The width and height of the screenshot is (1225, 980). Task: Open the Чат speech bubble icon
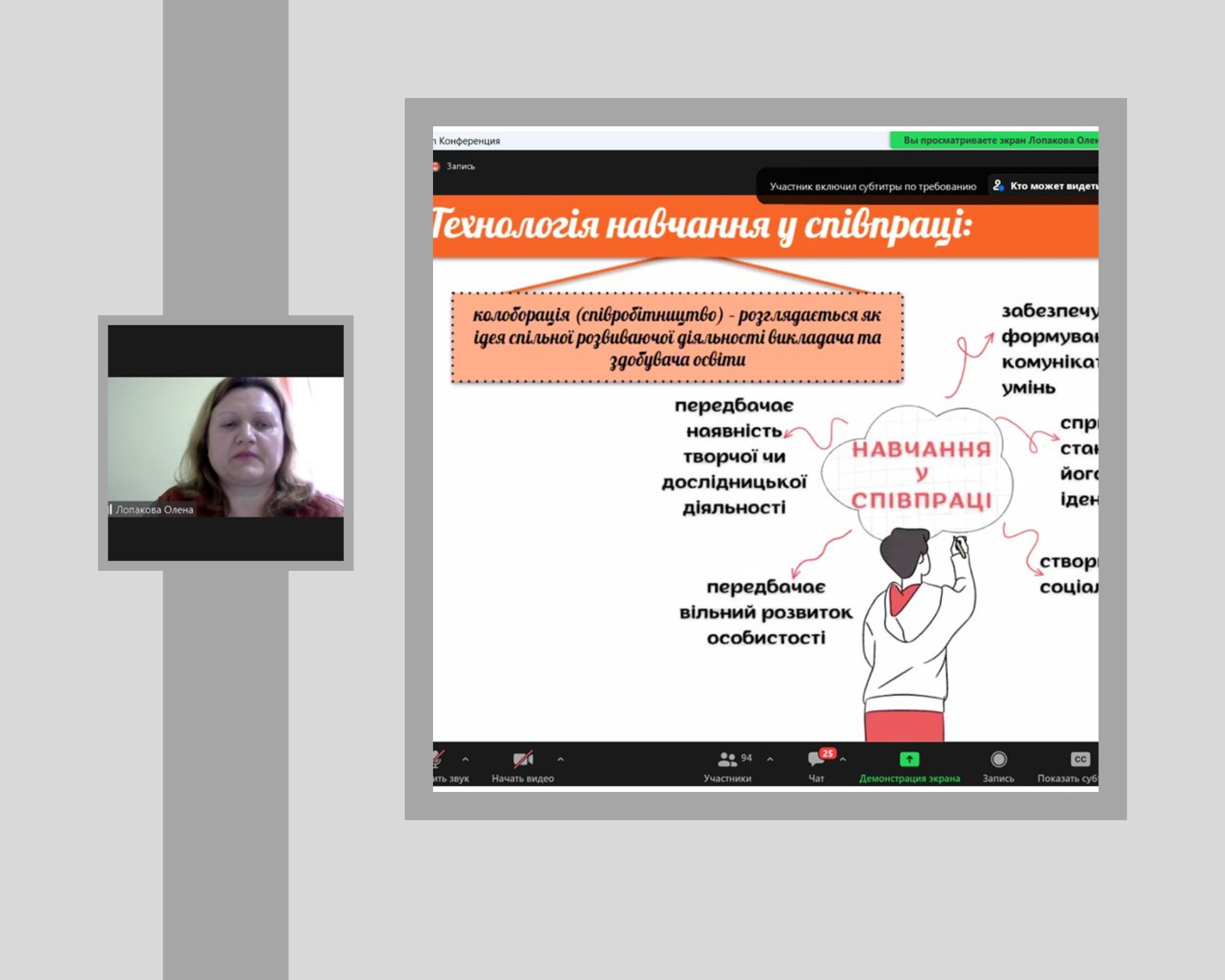coord(815,760)
